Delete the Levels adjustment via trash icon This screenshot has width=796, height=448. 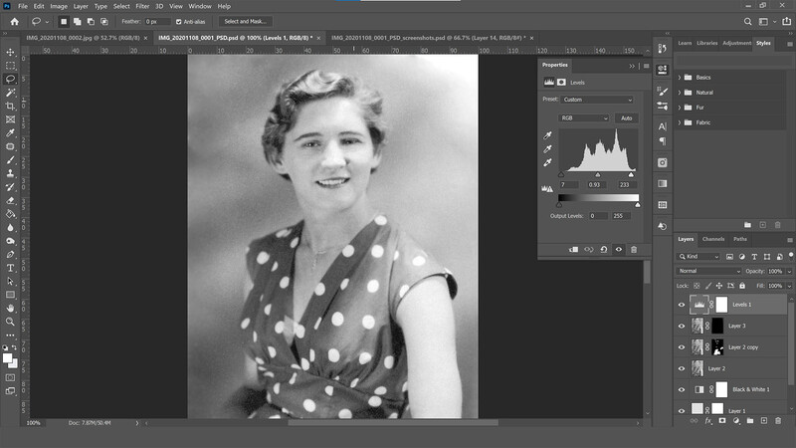click(634, 250)
